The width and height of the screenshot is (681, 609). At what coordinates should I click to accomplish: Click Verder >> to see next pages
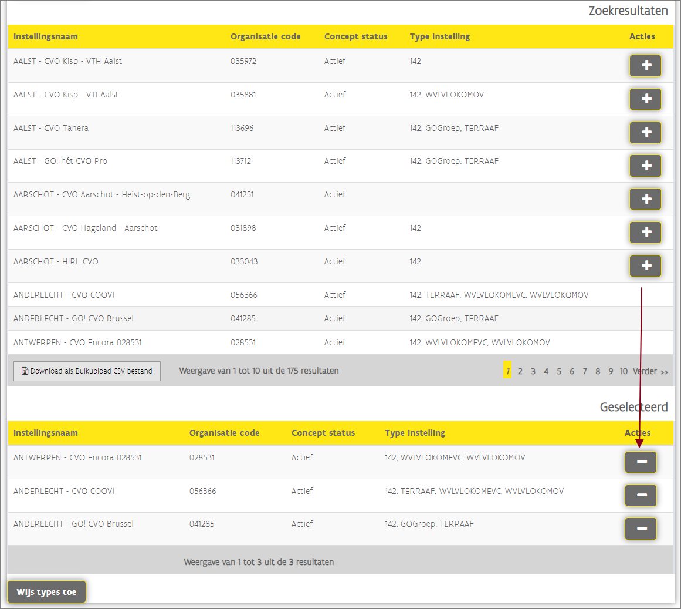[650, 371]
